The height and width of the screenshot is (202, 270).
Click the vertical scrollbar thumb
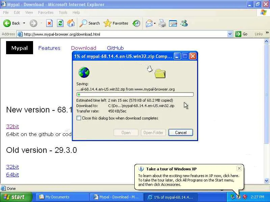(266, 94)
